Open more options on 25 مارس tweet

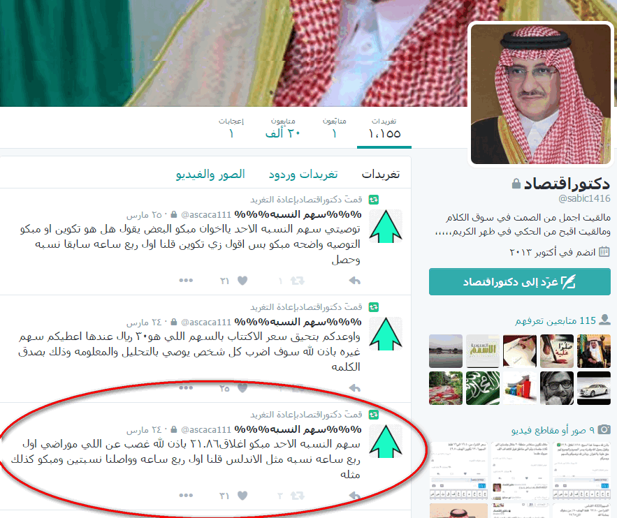[186, 280]
